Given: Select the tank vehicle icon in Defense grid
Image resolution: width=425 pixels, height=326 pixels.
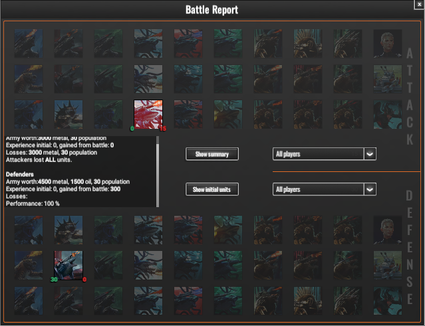Looking at the screenshot, I should (x=388, y=265).
